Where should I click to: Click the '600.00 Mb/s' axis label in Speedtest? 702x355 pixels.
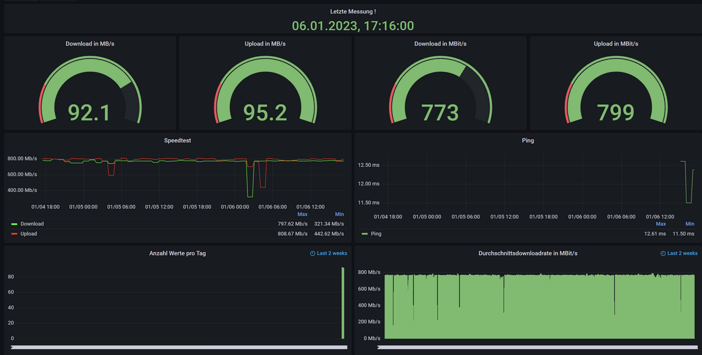click(x=23, y=174)
